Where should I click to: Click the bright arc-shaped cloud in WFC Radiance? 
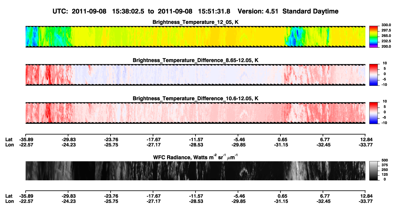[x=244, y=171]
